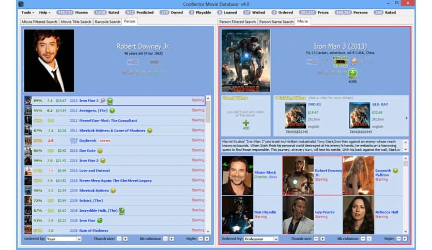
Task: Switch to Movie Filtered Search tab
Action: [39, 22]
